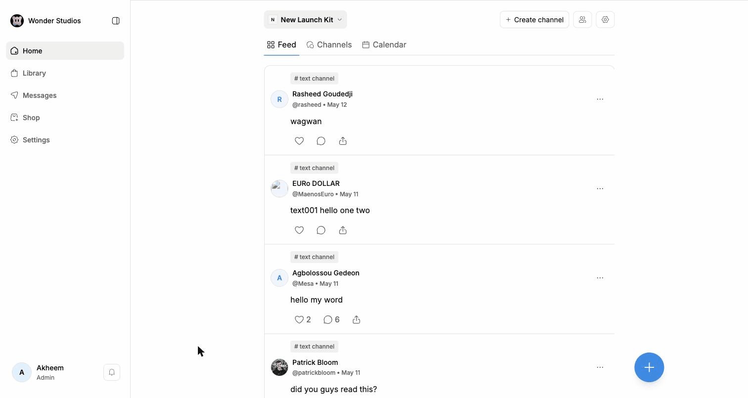Click the @rasheed handle

(307, 105)
